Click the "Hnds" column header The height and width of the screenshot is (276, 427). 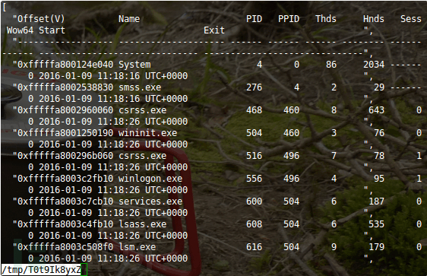point(374,19)
